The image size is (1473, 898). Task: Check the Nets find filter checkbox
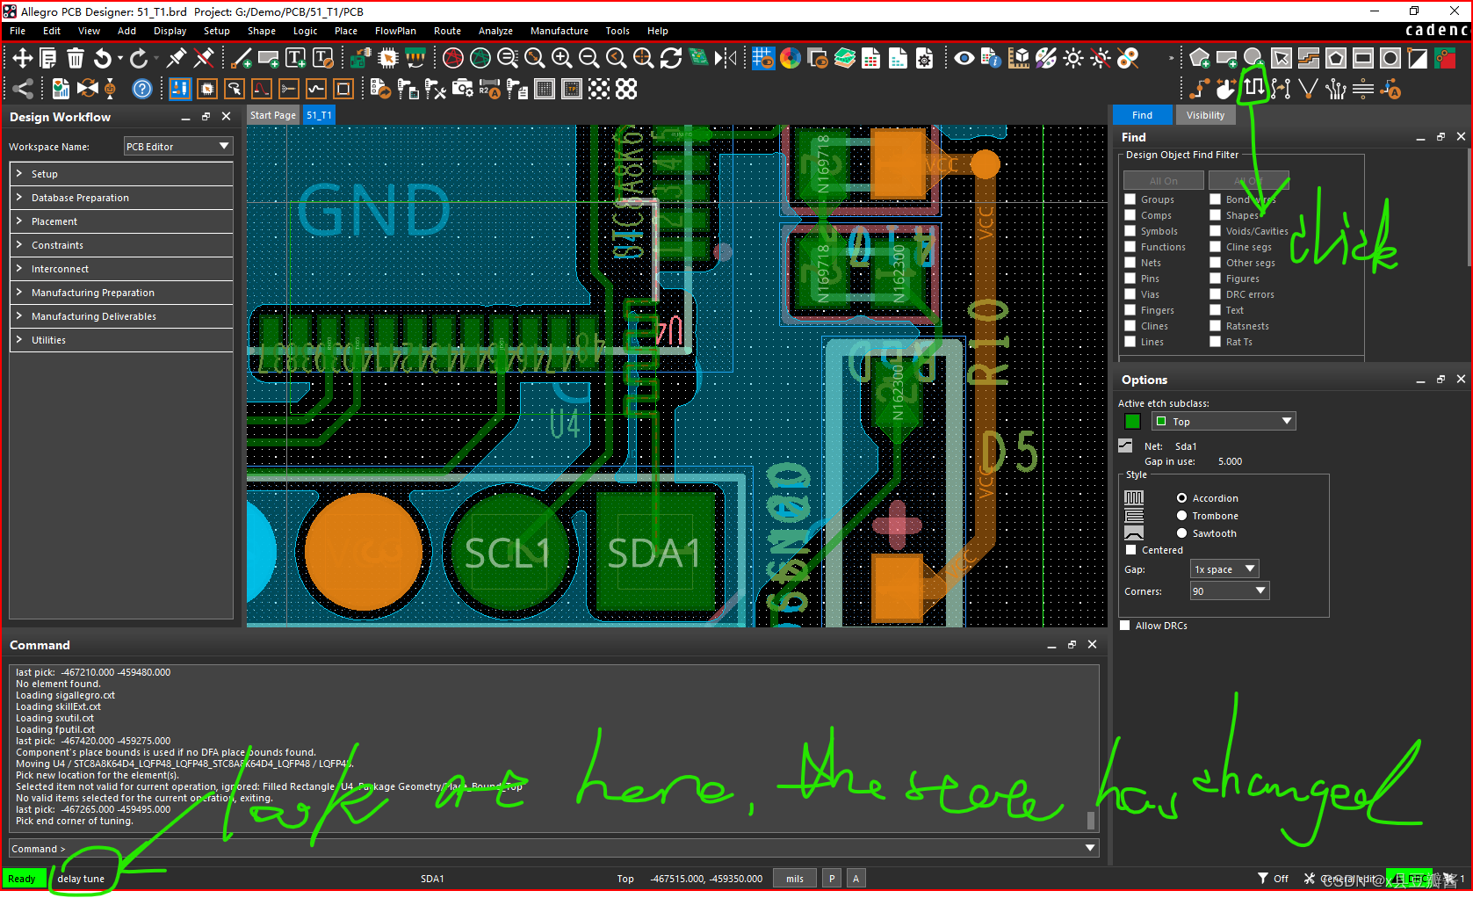1130,263
